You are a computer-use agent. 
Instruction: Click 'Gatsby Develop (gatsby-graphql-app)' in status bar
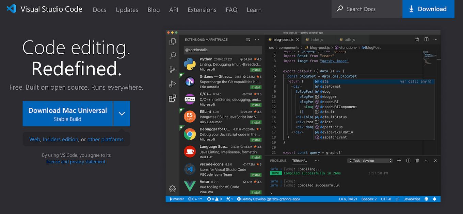(x=268, y=199)
